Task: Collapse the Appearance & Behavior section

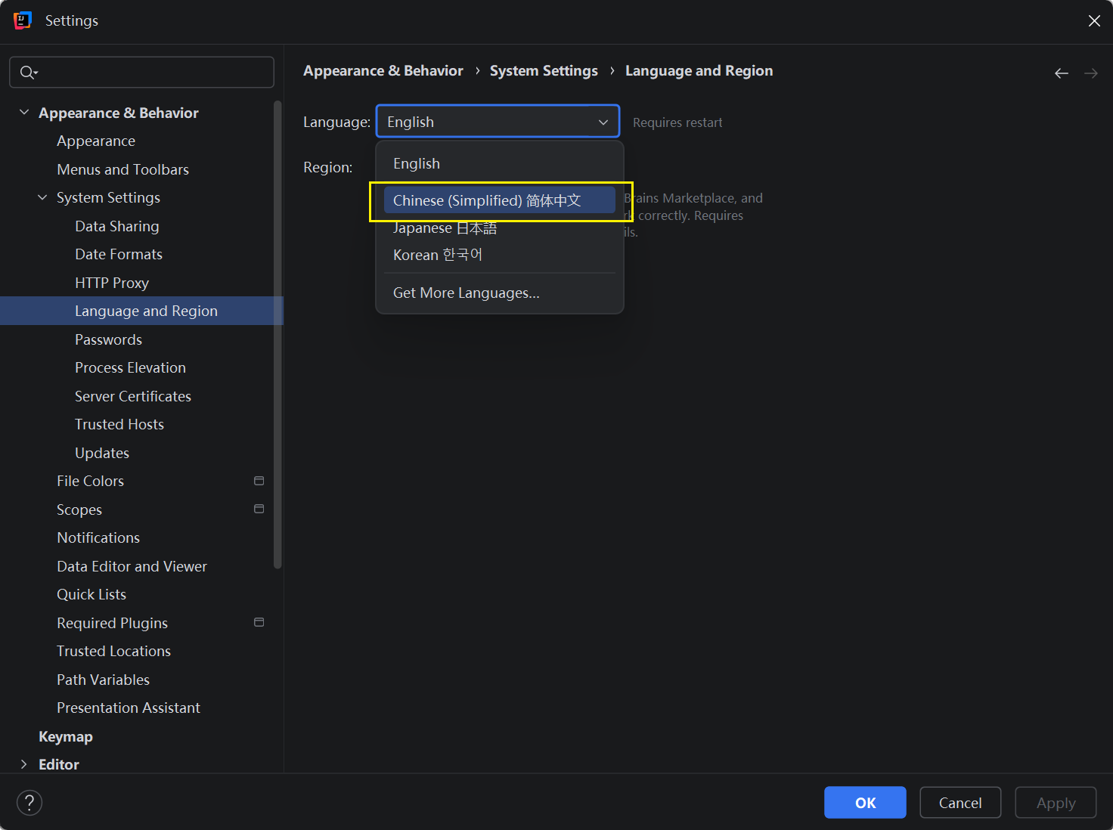Action: [x=24, y=113]
